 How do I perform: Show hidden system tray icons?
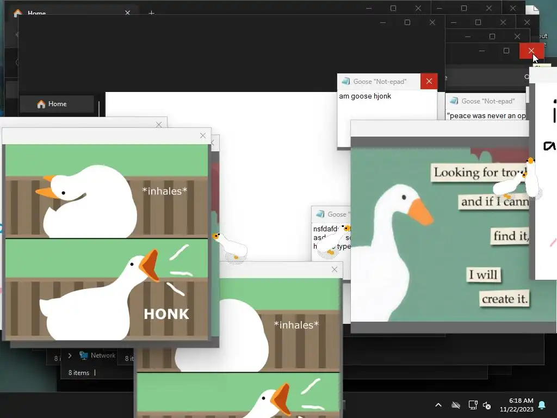pyautogui.click(x=438, y=405)
